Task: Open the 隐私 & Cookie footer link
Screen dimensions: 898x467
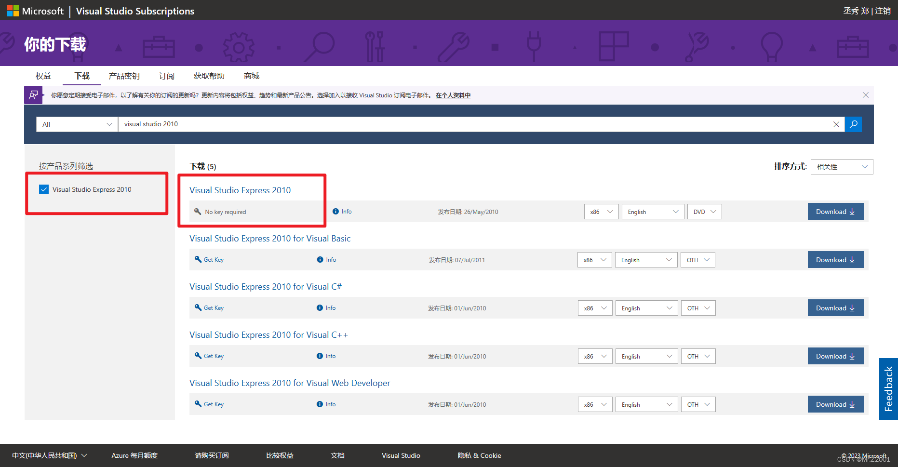Action: (480, 455)
